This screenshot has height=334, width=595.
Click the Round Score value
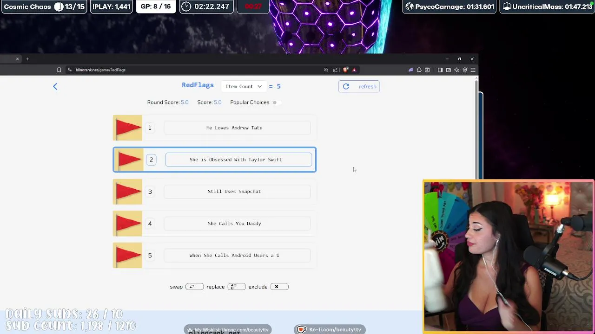(185, 103)
